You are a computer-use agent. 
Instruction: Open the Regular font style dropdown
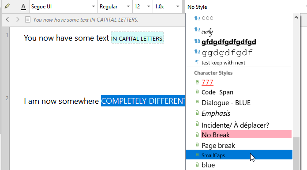click(x=115, y=7)
